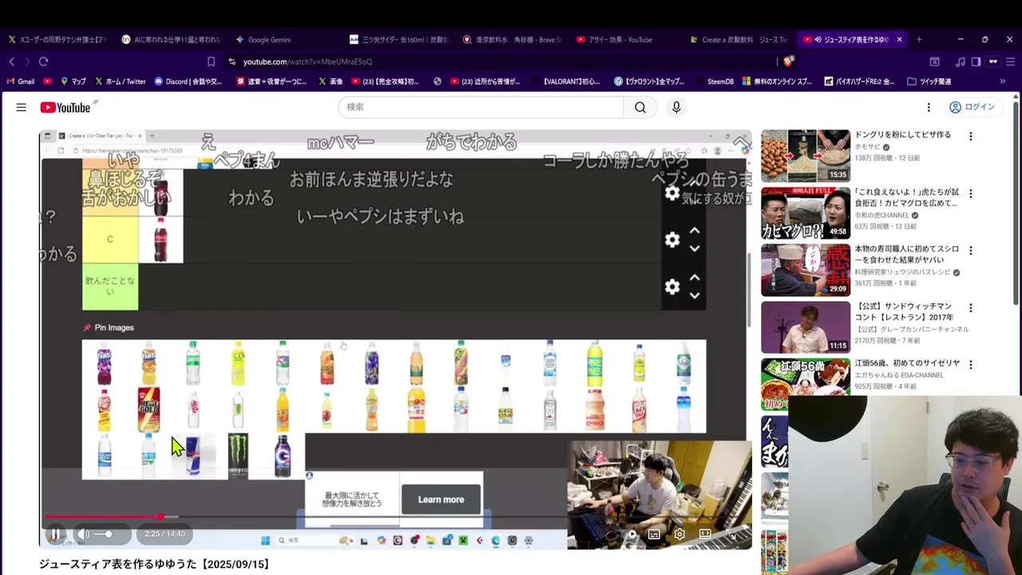Open the カビマグロ video thumbnail
1022x575 pixels.
coord(806,212)
